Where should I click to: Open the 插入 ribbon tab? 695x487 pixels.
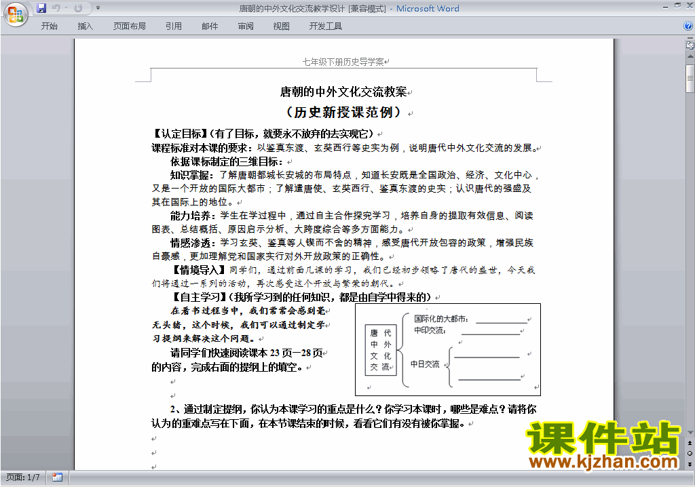(x=85, y=26)
